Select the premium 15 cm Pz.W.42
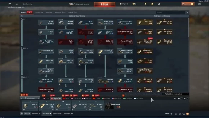209x118 pixels. pyautogui.click(x=145, y=52)
